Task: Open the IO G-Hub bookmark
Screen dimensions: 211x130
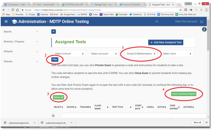Action: pyautogui.click(x=150, y=14)
